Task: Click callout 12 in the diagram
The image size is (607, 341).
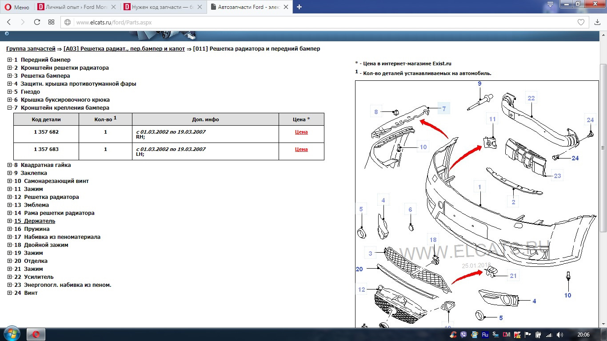Action: [362, 289]
